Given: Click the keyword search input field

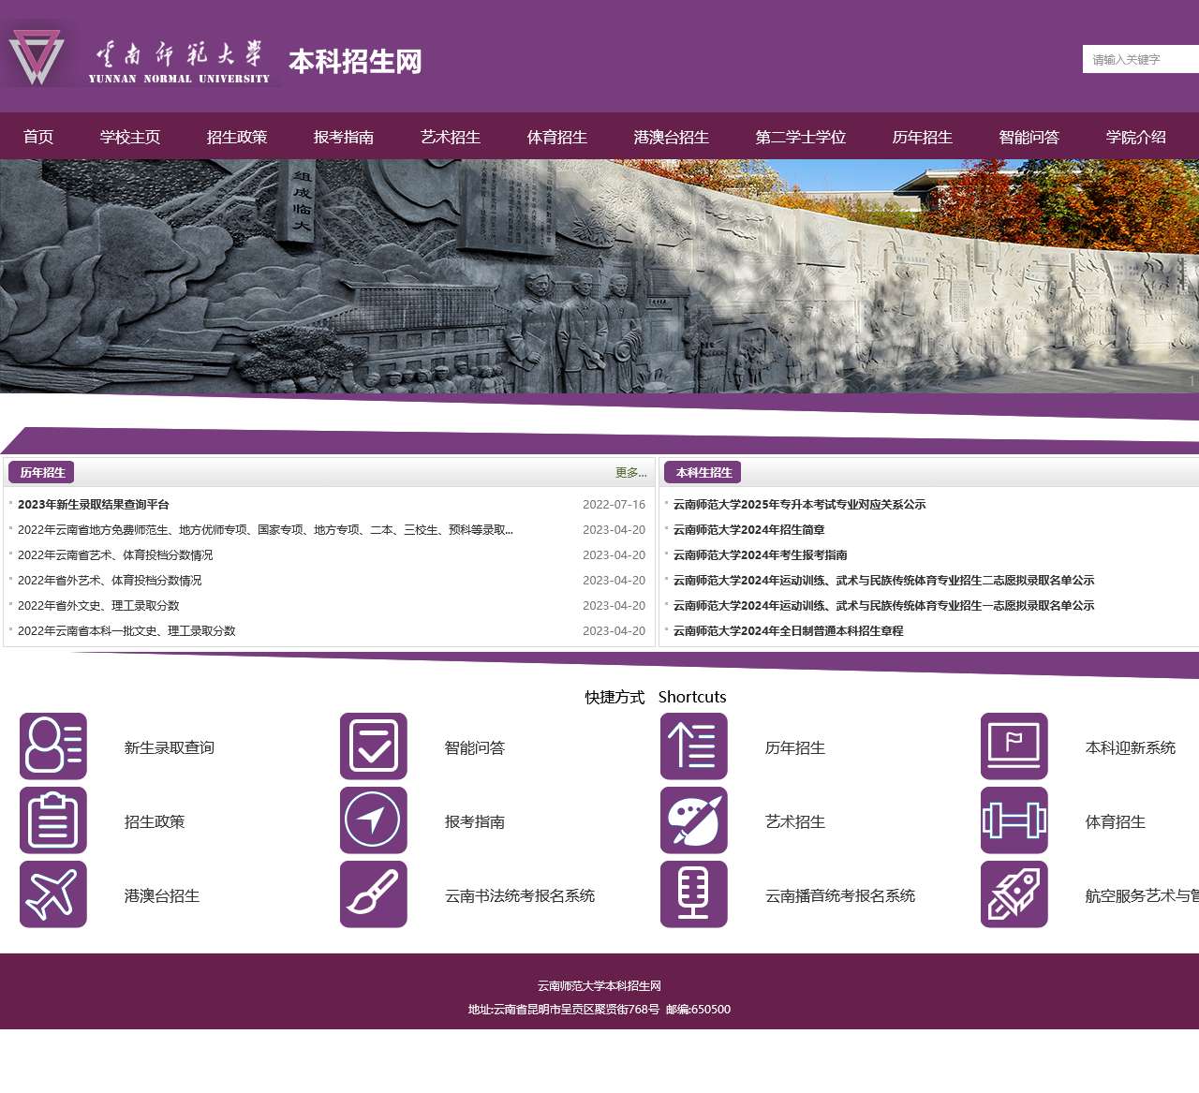Looking at the screenshot, I should [1141, 59].
